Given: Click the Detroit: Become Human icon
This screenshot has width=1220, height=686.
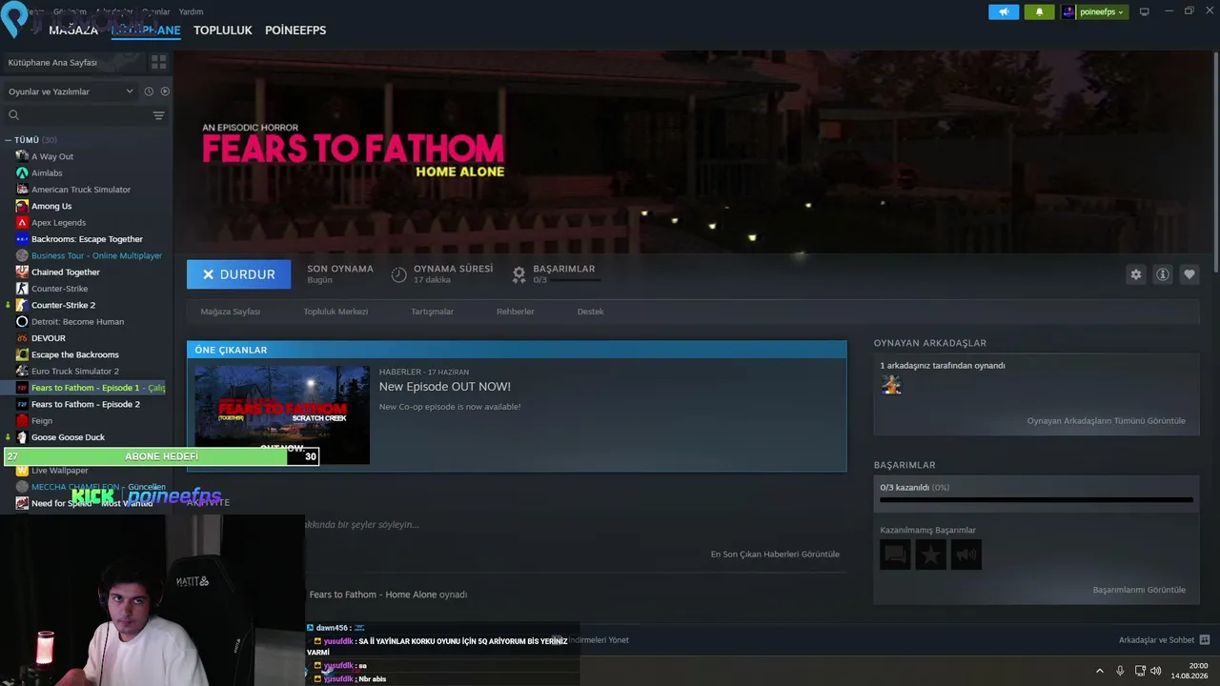Looking at the screenshot, I should pyautogui.click(x=22, y=321).
